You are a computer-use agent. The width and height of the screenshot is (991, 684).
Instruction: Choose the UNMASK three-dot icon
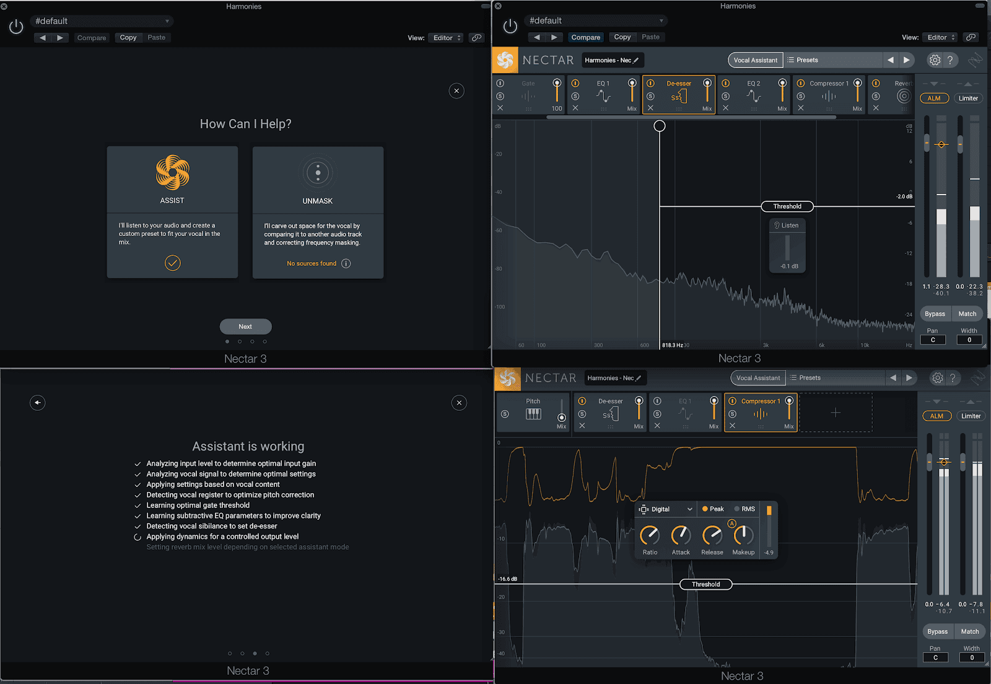coord(318,172)
